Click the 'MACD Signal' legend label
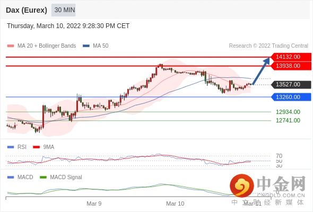 tap(66, 177)
